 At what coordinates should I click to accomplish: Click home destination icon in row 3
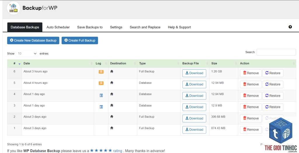click(x=112, y=105)
